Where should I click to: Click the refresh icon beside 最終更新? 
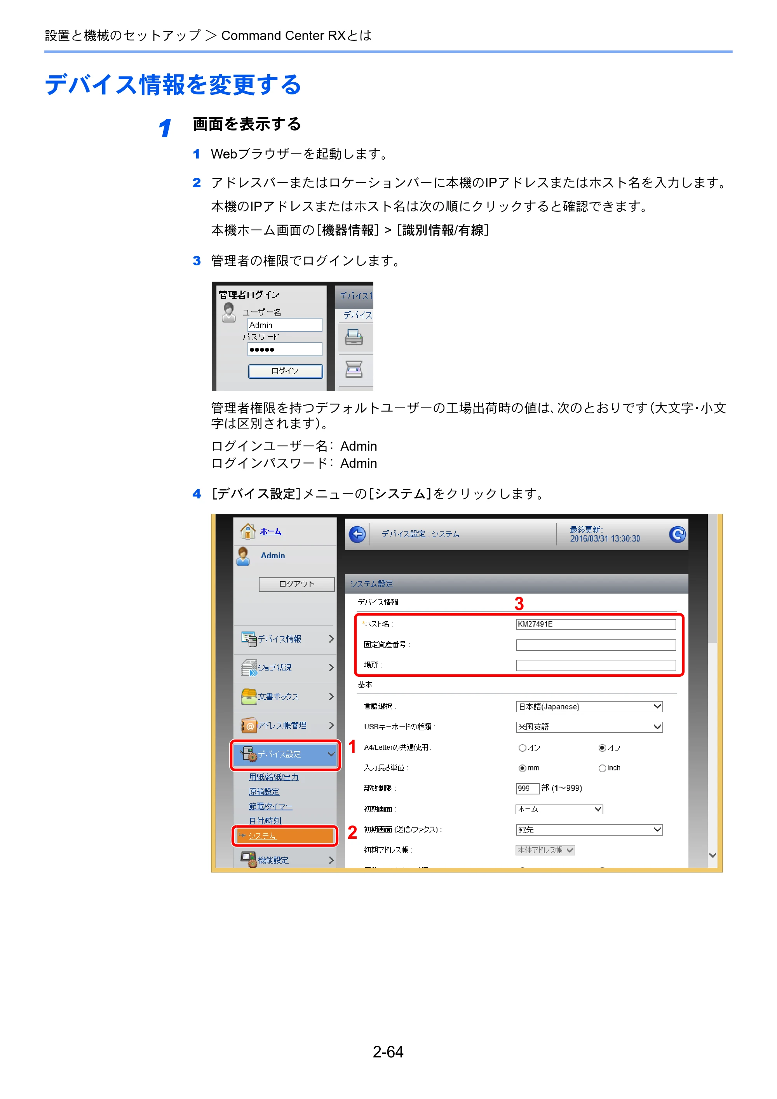[x=677, y=534]
